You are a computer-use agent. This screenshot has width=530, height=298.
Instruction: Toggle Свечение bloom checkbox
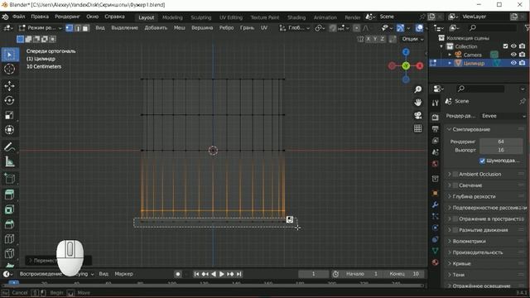point(455,185)
